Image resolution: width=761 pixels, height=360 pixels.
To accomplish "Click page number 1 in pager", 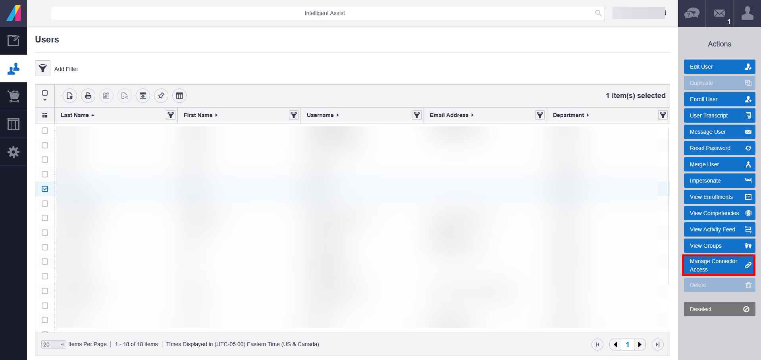I will [628, 345].
